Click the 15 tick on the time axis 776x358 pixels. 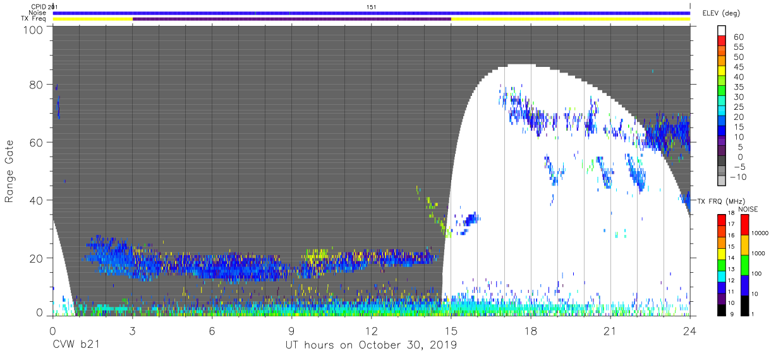(451, 331)
